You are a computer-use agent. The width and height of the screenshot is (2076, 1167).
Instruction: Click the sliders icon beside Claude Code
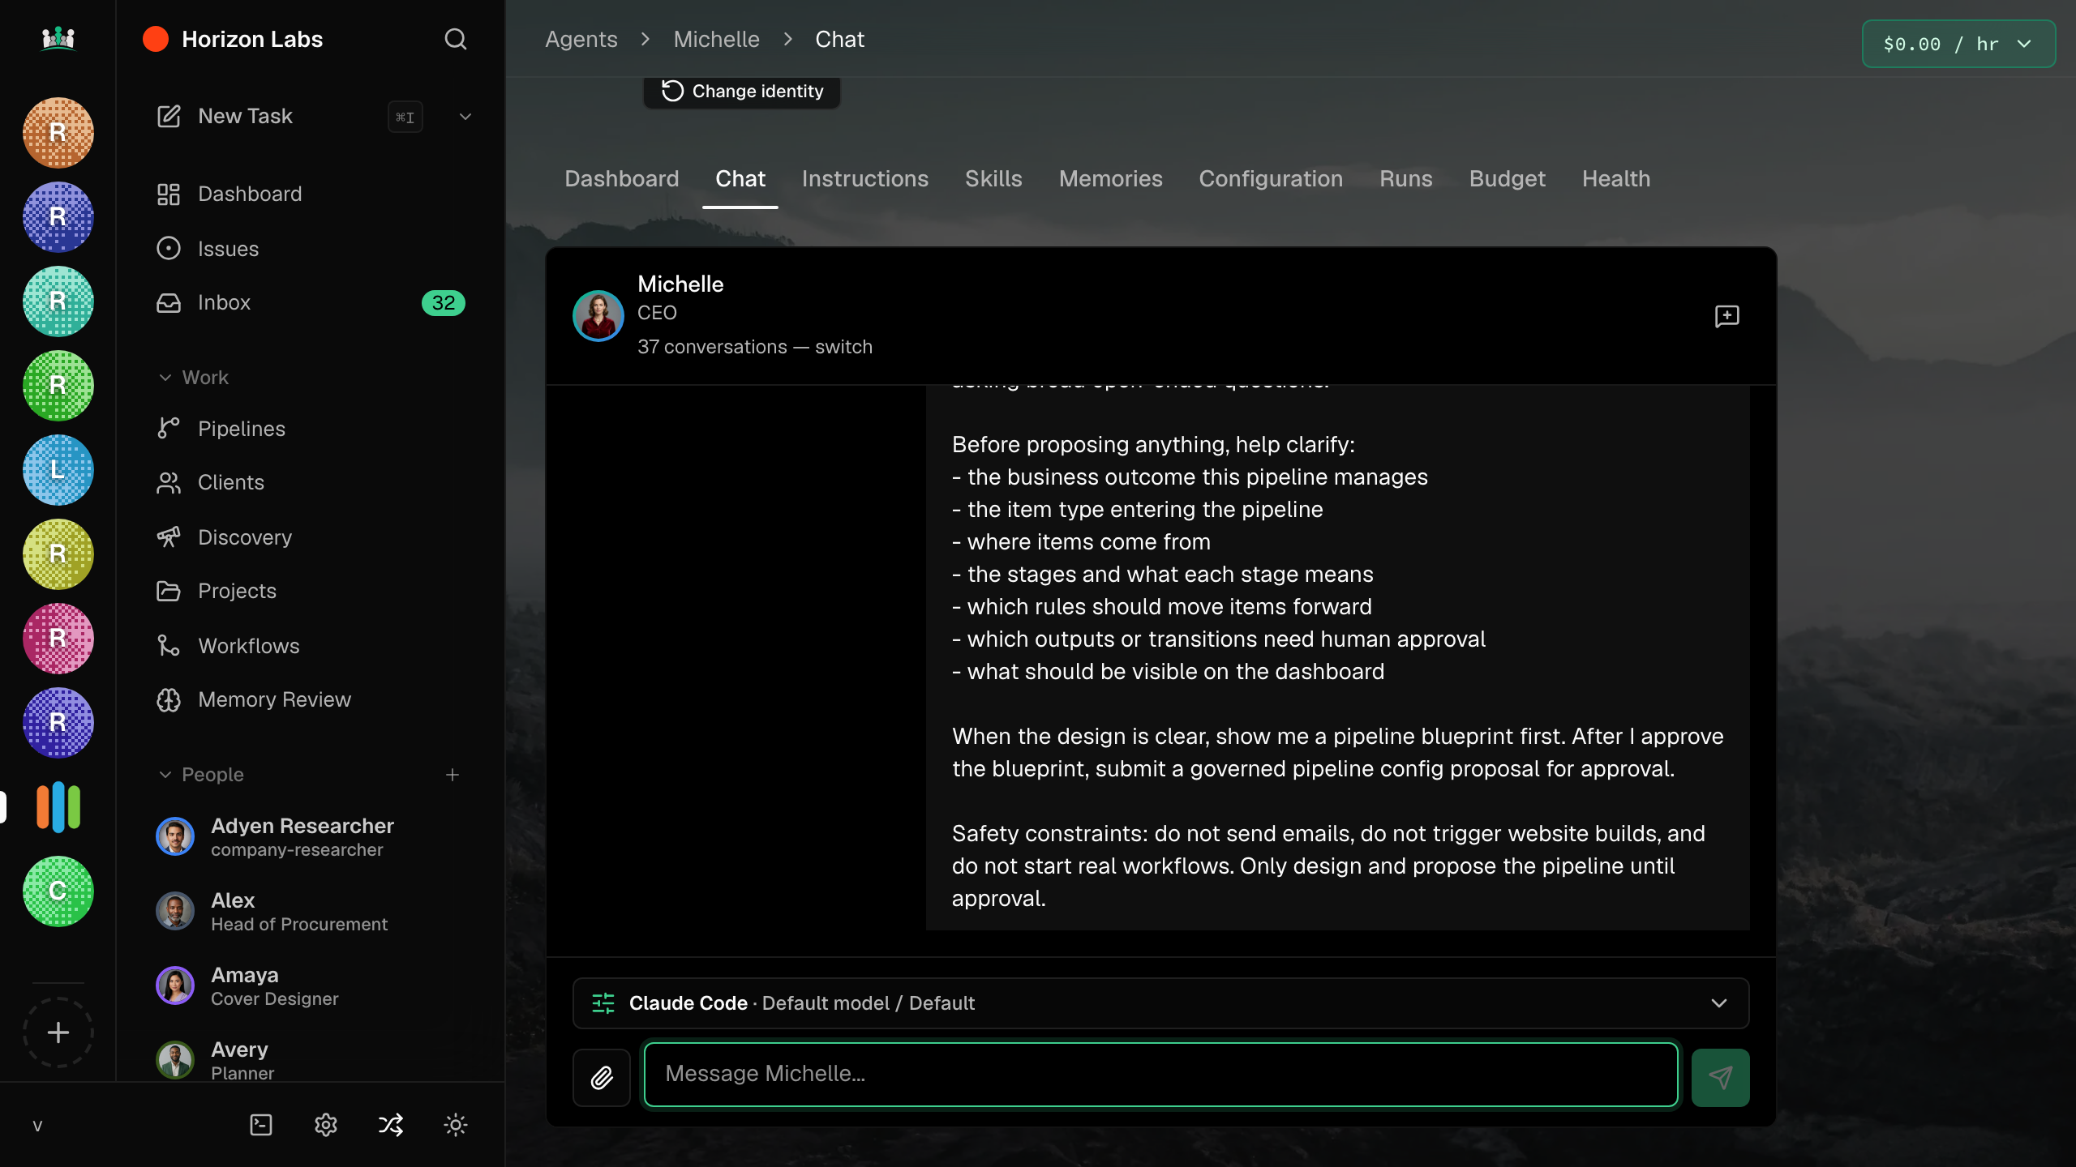603,1003
